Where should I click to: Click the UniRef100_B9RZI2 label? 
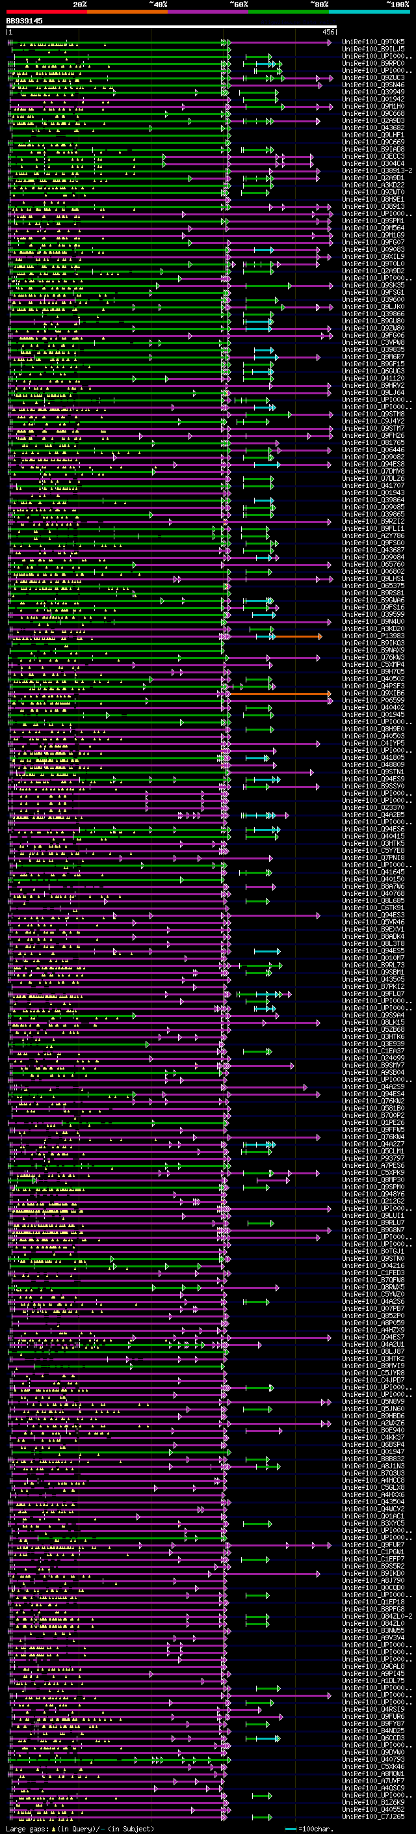373,522
